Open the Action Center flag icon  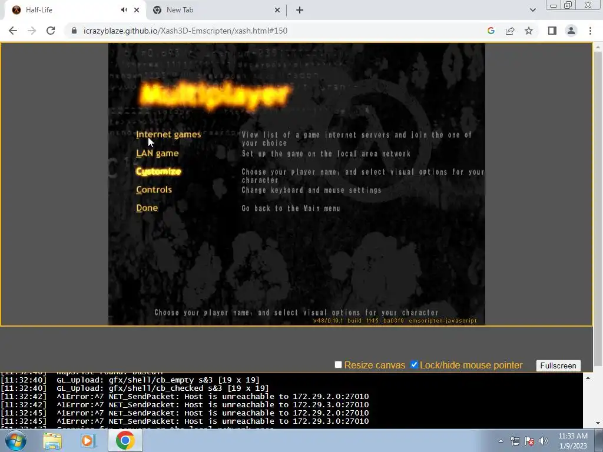[529, 441]
